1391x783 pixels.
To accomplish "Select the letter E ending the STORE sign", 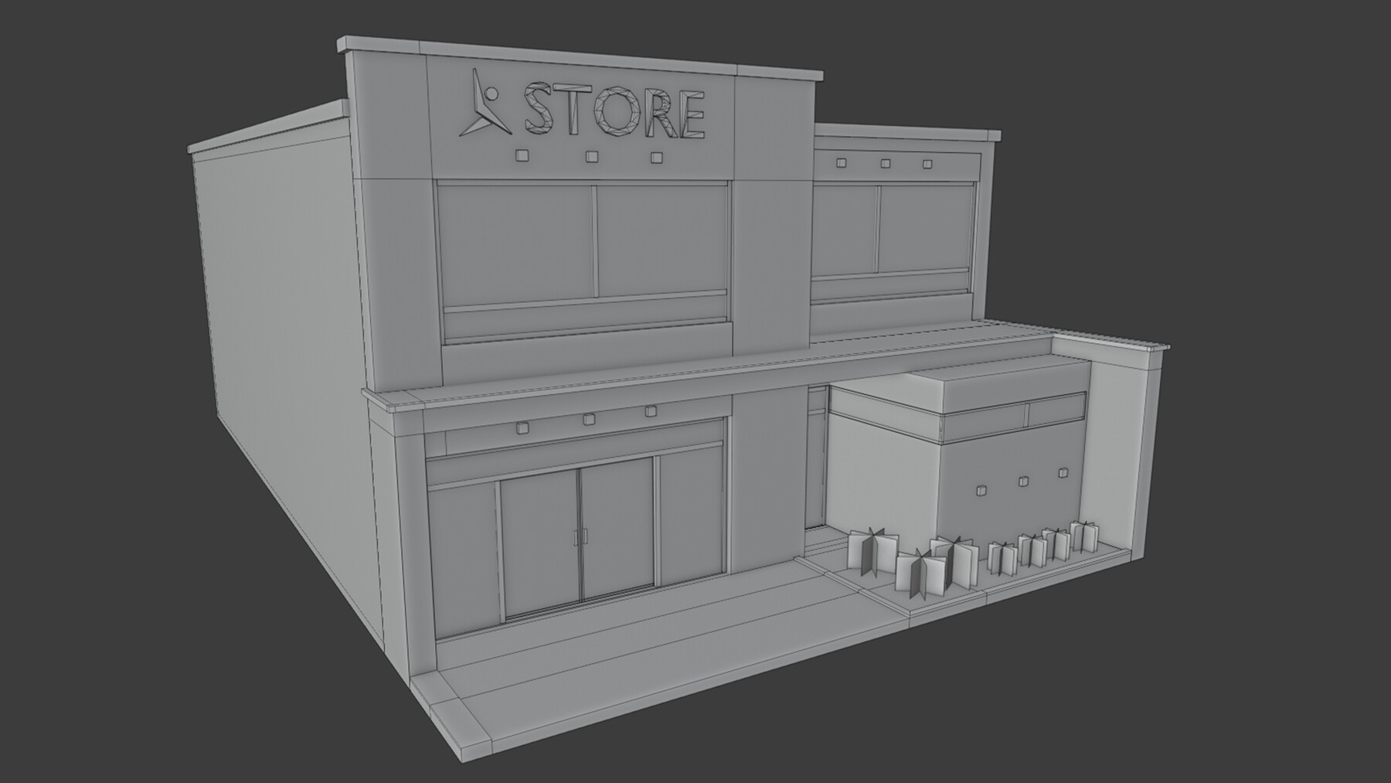I will point(694,114).
